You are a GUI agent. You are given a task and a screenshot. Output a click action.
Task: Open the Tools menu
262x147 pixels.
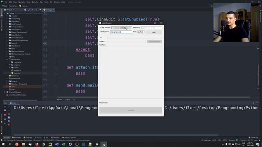click(x=46, y=2)
